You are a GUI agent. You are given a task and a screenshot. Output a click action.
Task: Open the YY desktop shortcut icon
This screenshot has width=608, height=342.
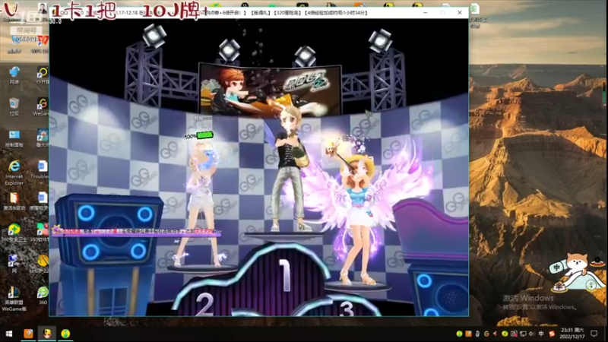43,74
